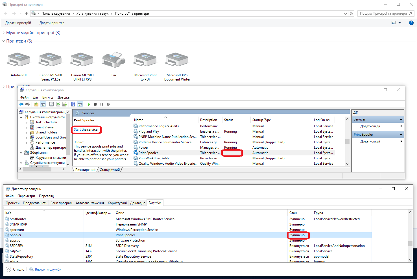Viewport: 417px width, 279px height.
Task: Click Додати принтер button
Action: pos(52,23)
